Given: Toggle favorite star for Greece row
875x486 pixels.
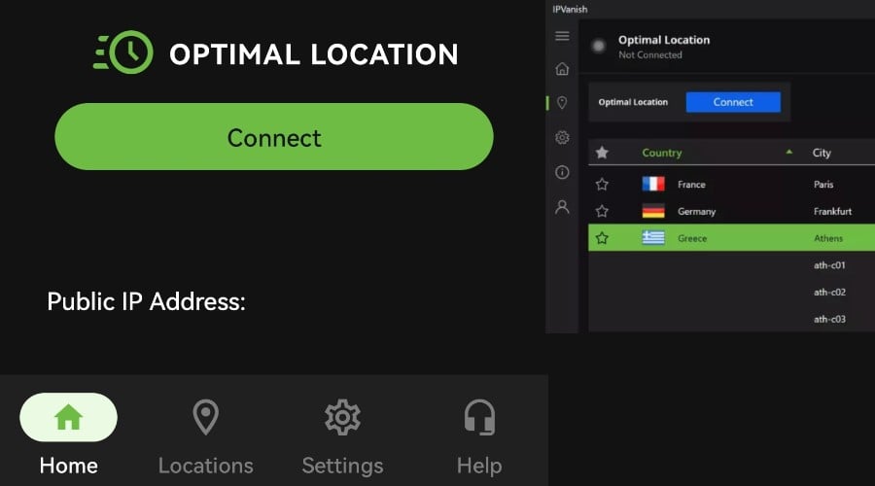Looking at the screenshot, I should tap(602, 238).
